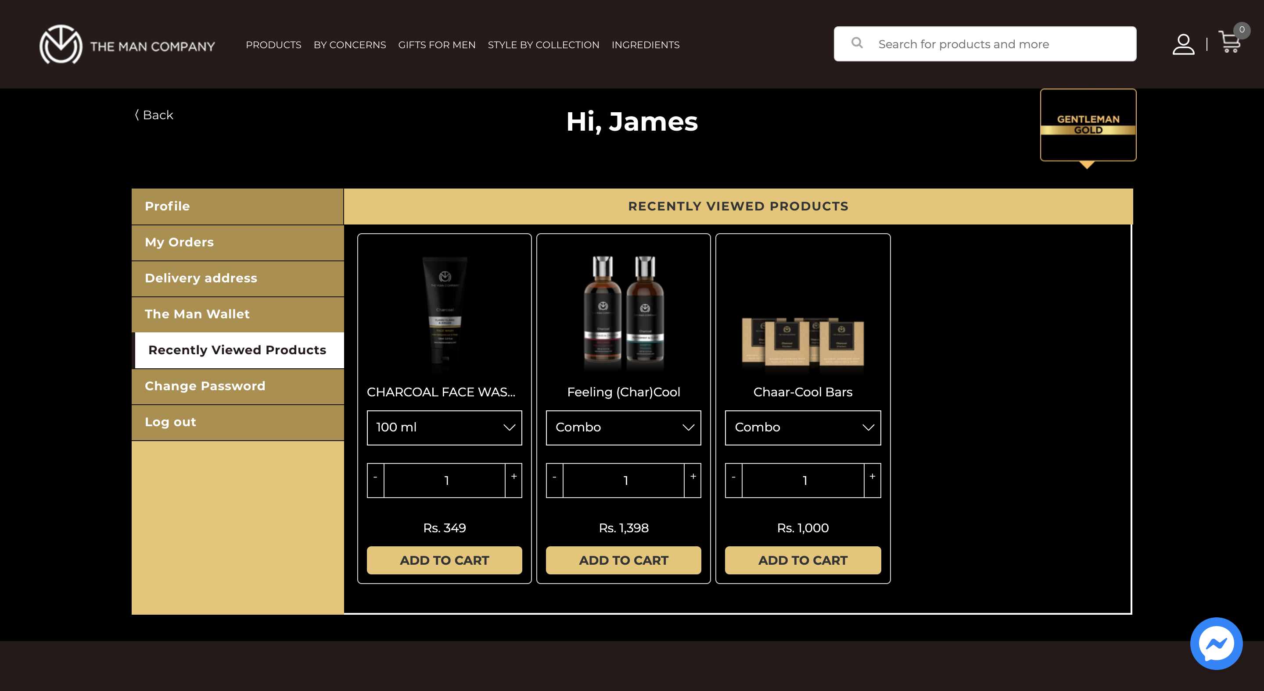Increase Charcoal Face Wash quantity
The width and height of the screenshot is (1264, 691).
click(x=514, y=480)
